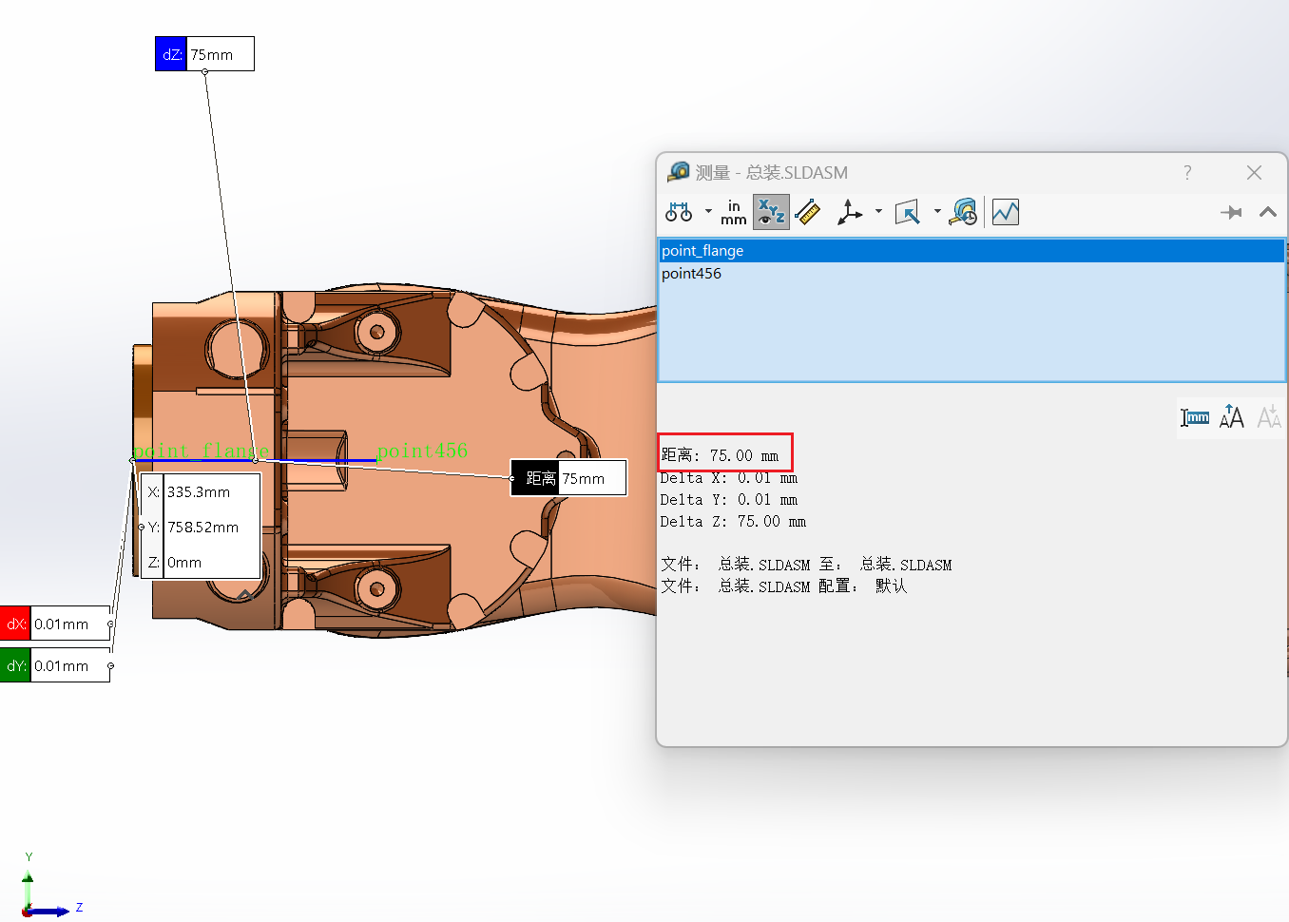This screenshot has width=1289, height=922.
Task: Expand the projected-on dropdown arrow
Action: pyautogui.click(x=937, y=212)
